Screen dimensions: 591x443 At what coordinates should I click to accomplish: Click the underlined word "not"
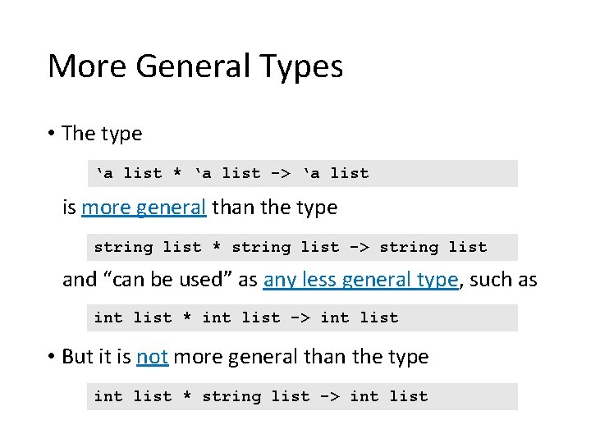(152, 357)
